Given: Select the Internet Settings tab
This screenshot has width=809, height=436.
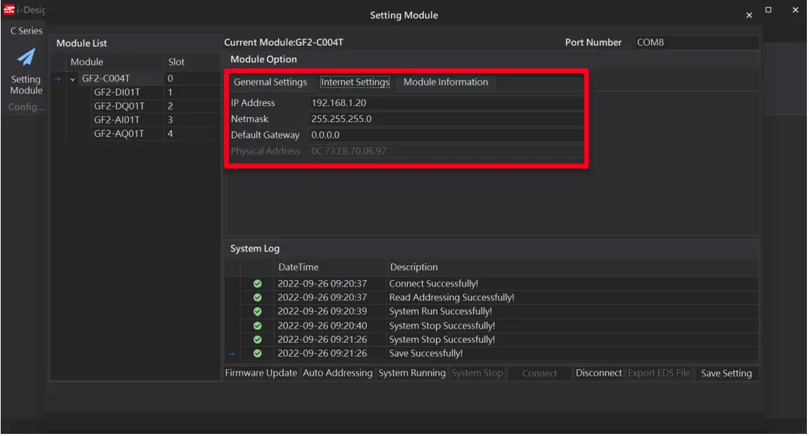Looking at the screenshot, I should (355, 82).
